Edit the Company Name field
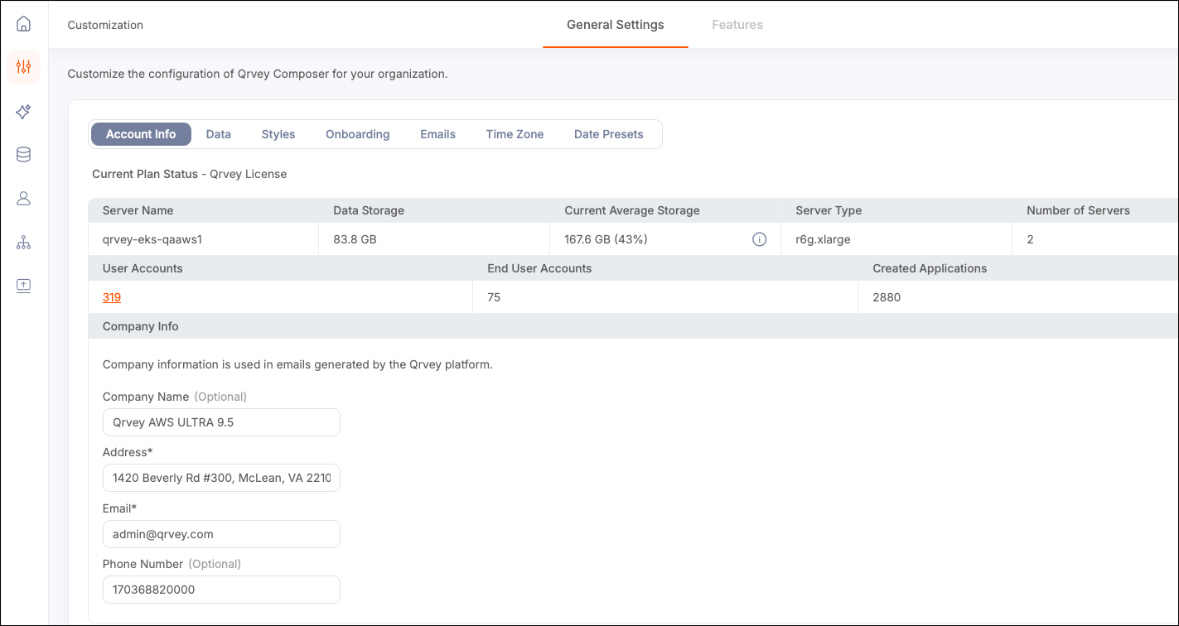This screenshot has width=1179, height=626. coord(221,422)
